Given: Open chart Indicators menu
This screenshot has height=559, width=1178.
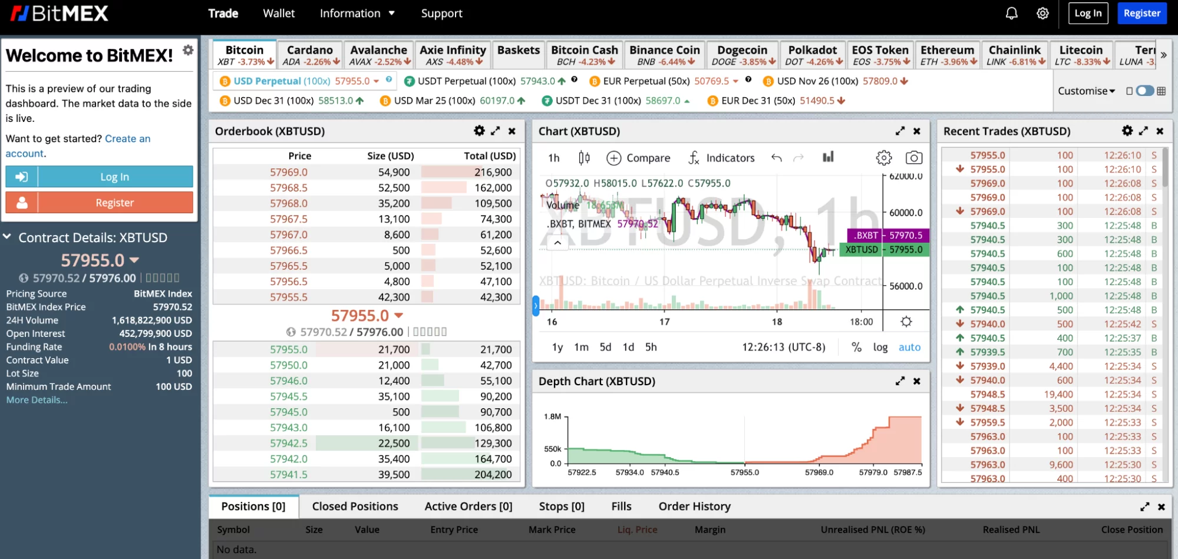Looking at the screenshot, I should (721, 158).
